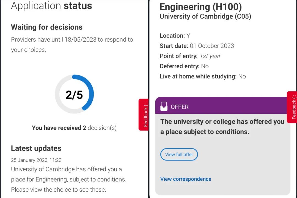Click the 2/5 decisions progress circle

74,94
